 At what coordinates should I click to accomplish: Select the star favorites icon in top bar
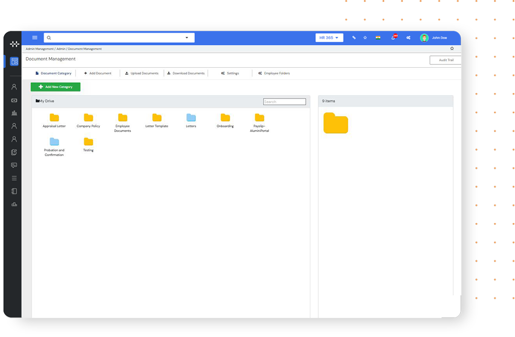tap(365, 38)
